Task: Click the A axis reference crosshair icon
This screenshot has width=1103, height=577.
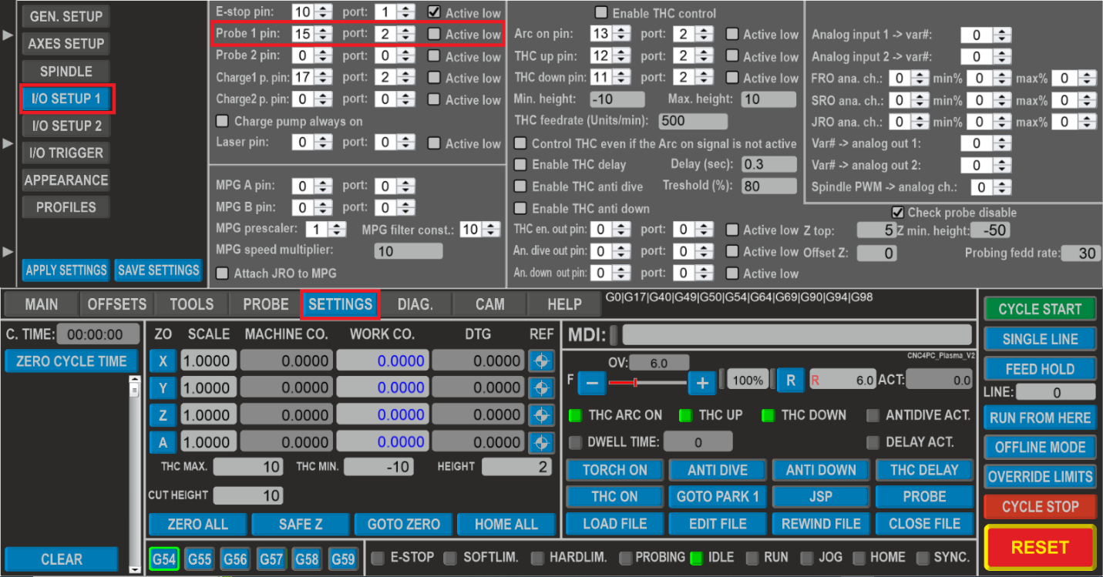Action: [542, 441]
